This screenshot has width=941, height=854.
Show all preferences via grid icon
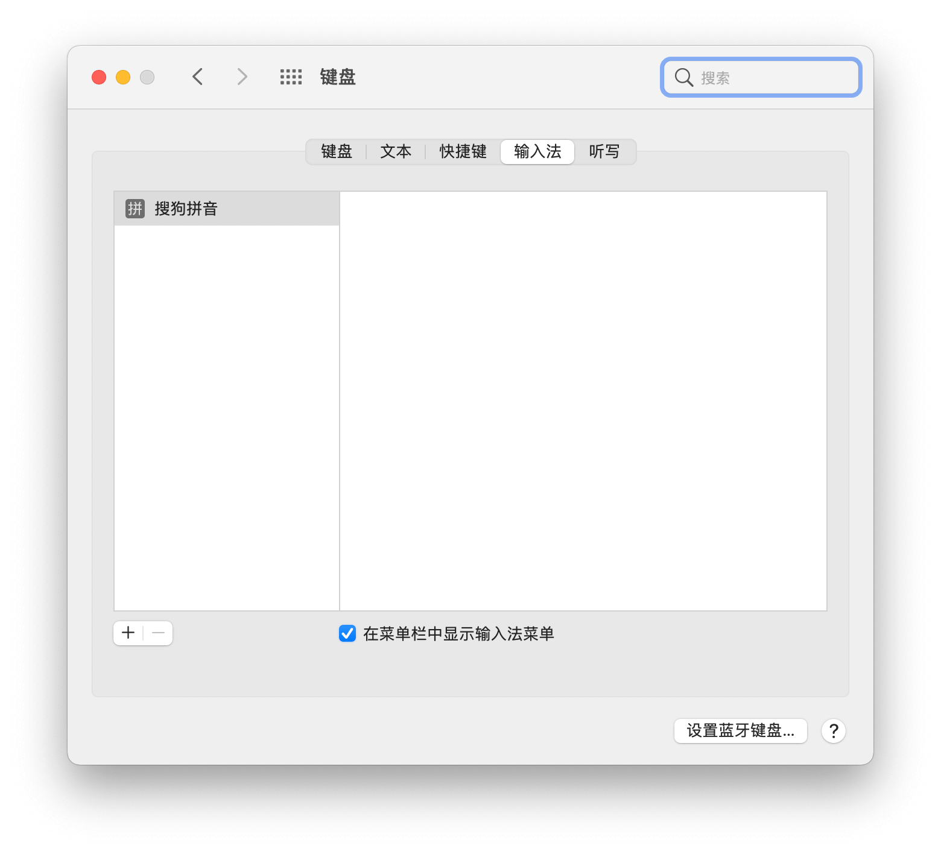(x=291, y=77)
